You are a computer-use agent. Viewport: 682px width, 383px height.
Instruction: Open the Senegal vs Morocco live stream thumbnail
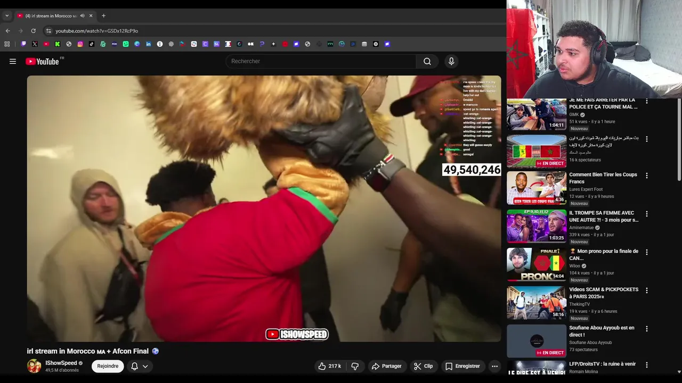[x=537, y=152]
